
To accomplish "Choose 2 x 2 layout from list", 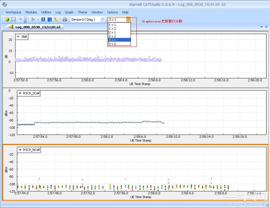I will pyautogui.click(x=112, y=36).
